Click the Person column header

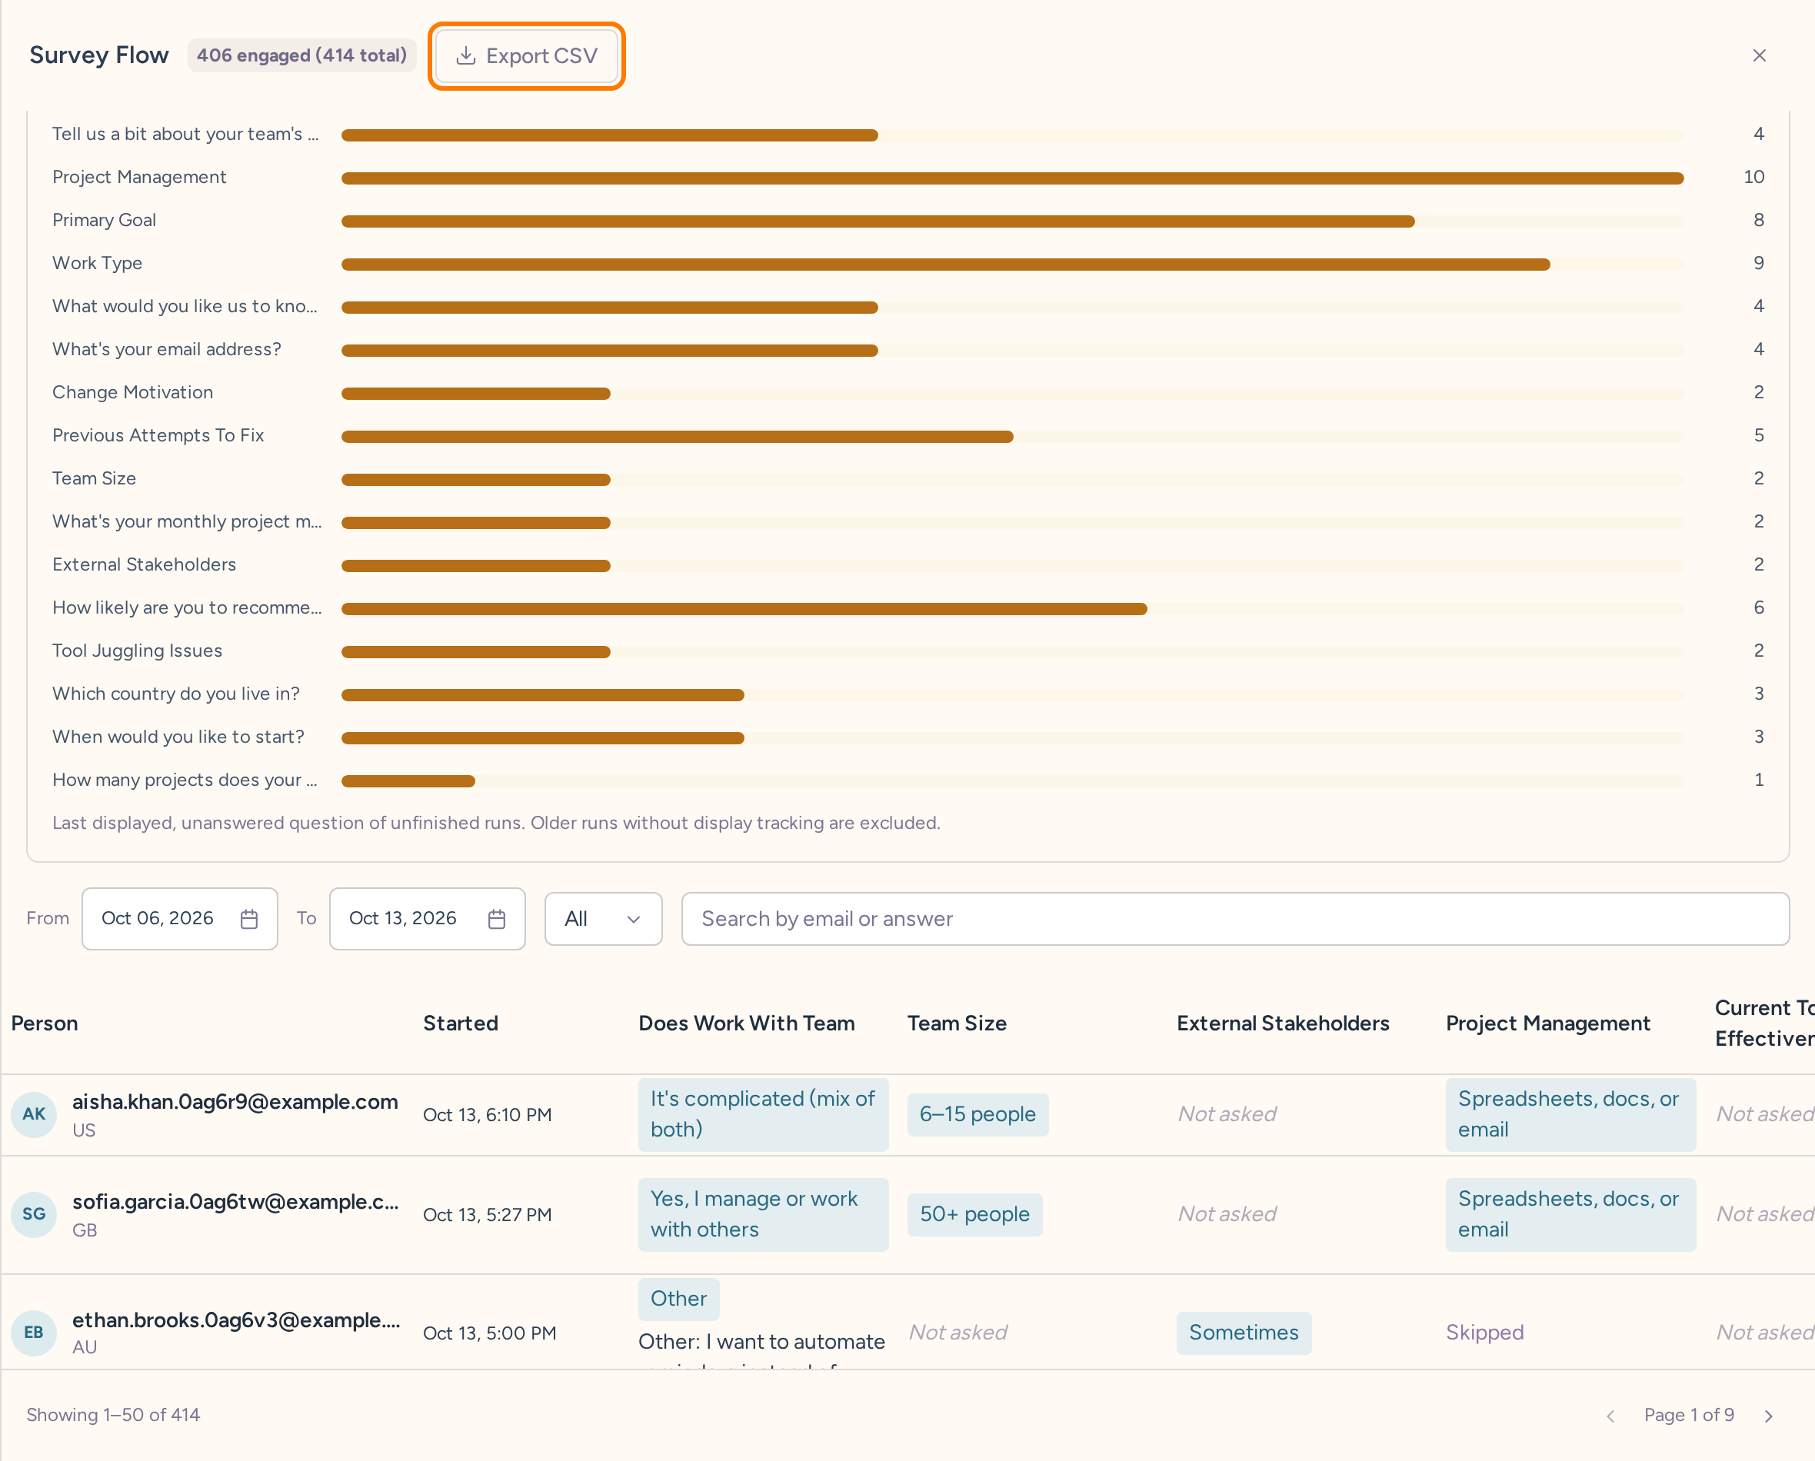pos(45,1023)
